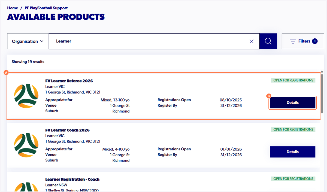
Task: Click Open For Registrations badge on Referee card
Action: pyautogui.click(x=293, y=80)
